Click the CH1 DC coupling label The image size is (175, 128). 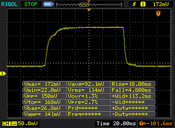coord(9,124)
